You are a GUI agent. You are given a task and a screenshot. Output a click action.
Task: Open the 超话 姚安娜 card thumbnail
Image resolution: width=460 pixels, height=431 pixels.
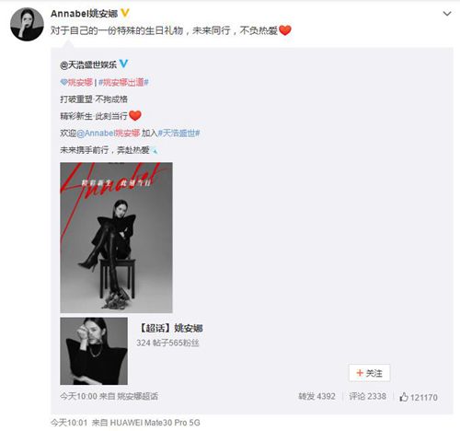click(x=94, y=351)
